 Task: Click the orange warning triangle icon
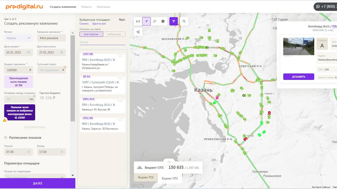coord(5,120)
